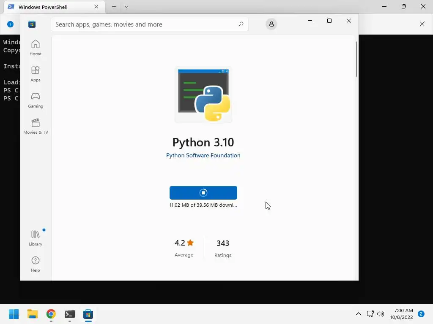
Task: Open Movies & TV section
Action: pyautogui.click(x=36, y=126)
